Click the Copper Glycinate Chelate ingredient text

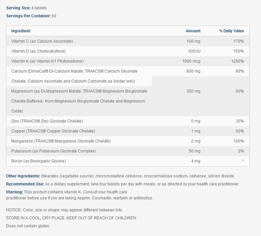(53, 131)
